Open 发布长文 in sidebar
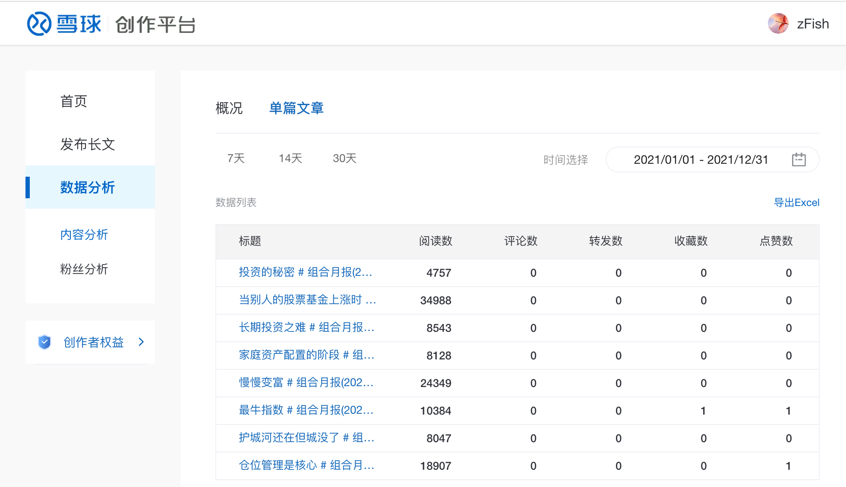Viewport: 846px width, 487px height. [88, 144]
